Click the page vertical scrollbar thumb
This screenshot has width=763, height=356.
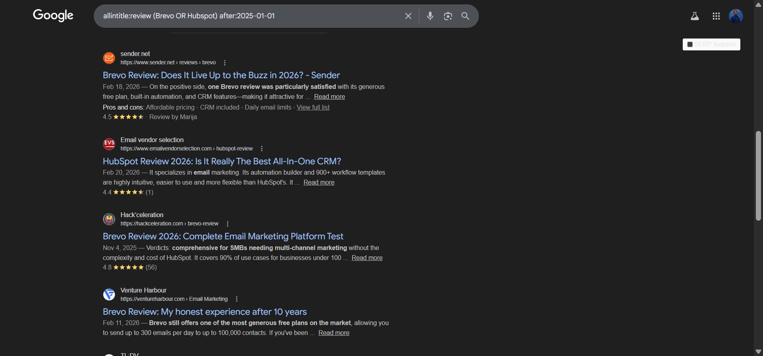click(758, 176)
